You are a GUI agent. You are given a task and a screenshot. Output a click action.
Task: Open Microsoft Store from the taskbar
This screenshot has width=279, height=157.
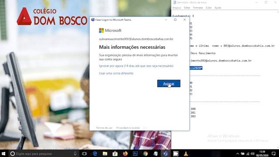pyautogui.click(x=115, y=154)
